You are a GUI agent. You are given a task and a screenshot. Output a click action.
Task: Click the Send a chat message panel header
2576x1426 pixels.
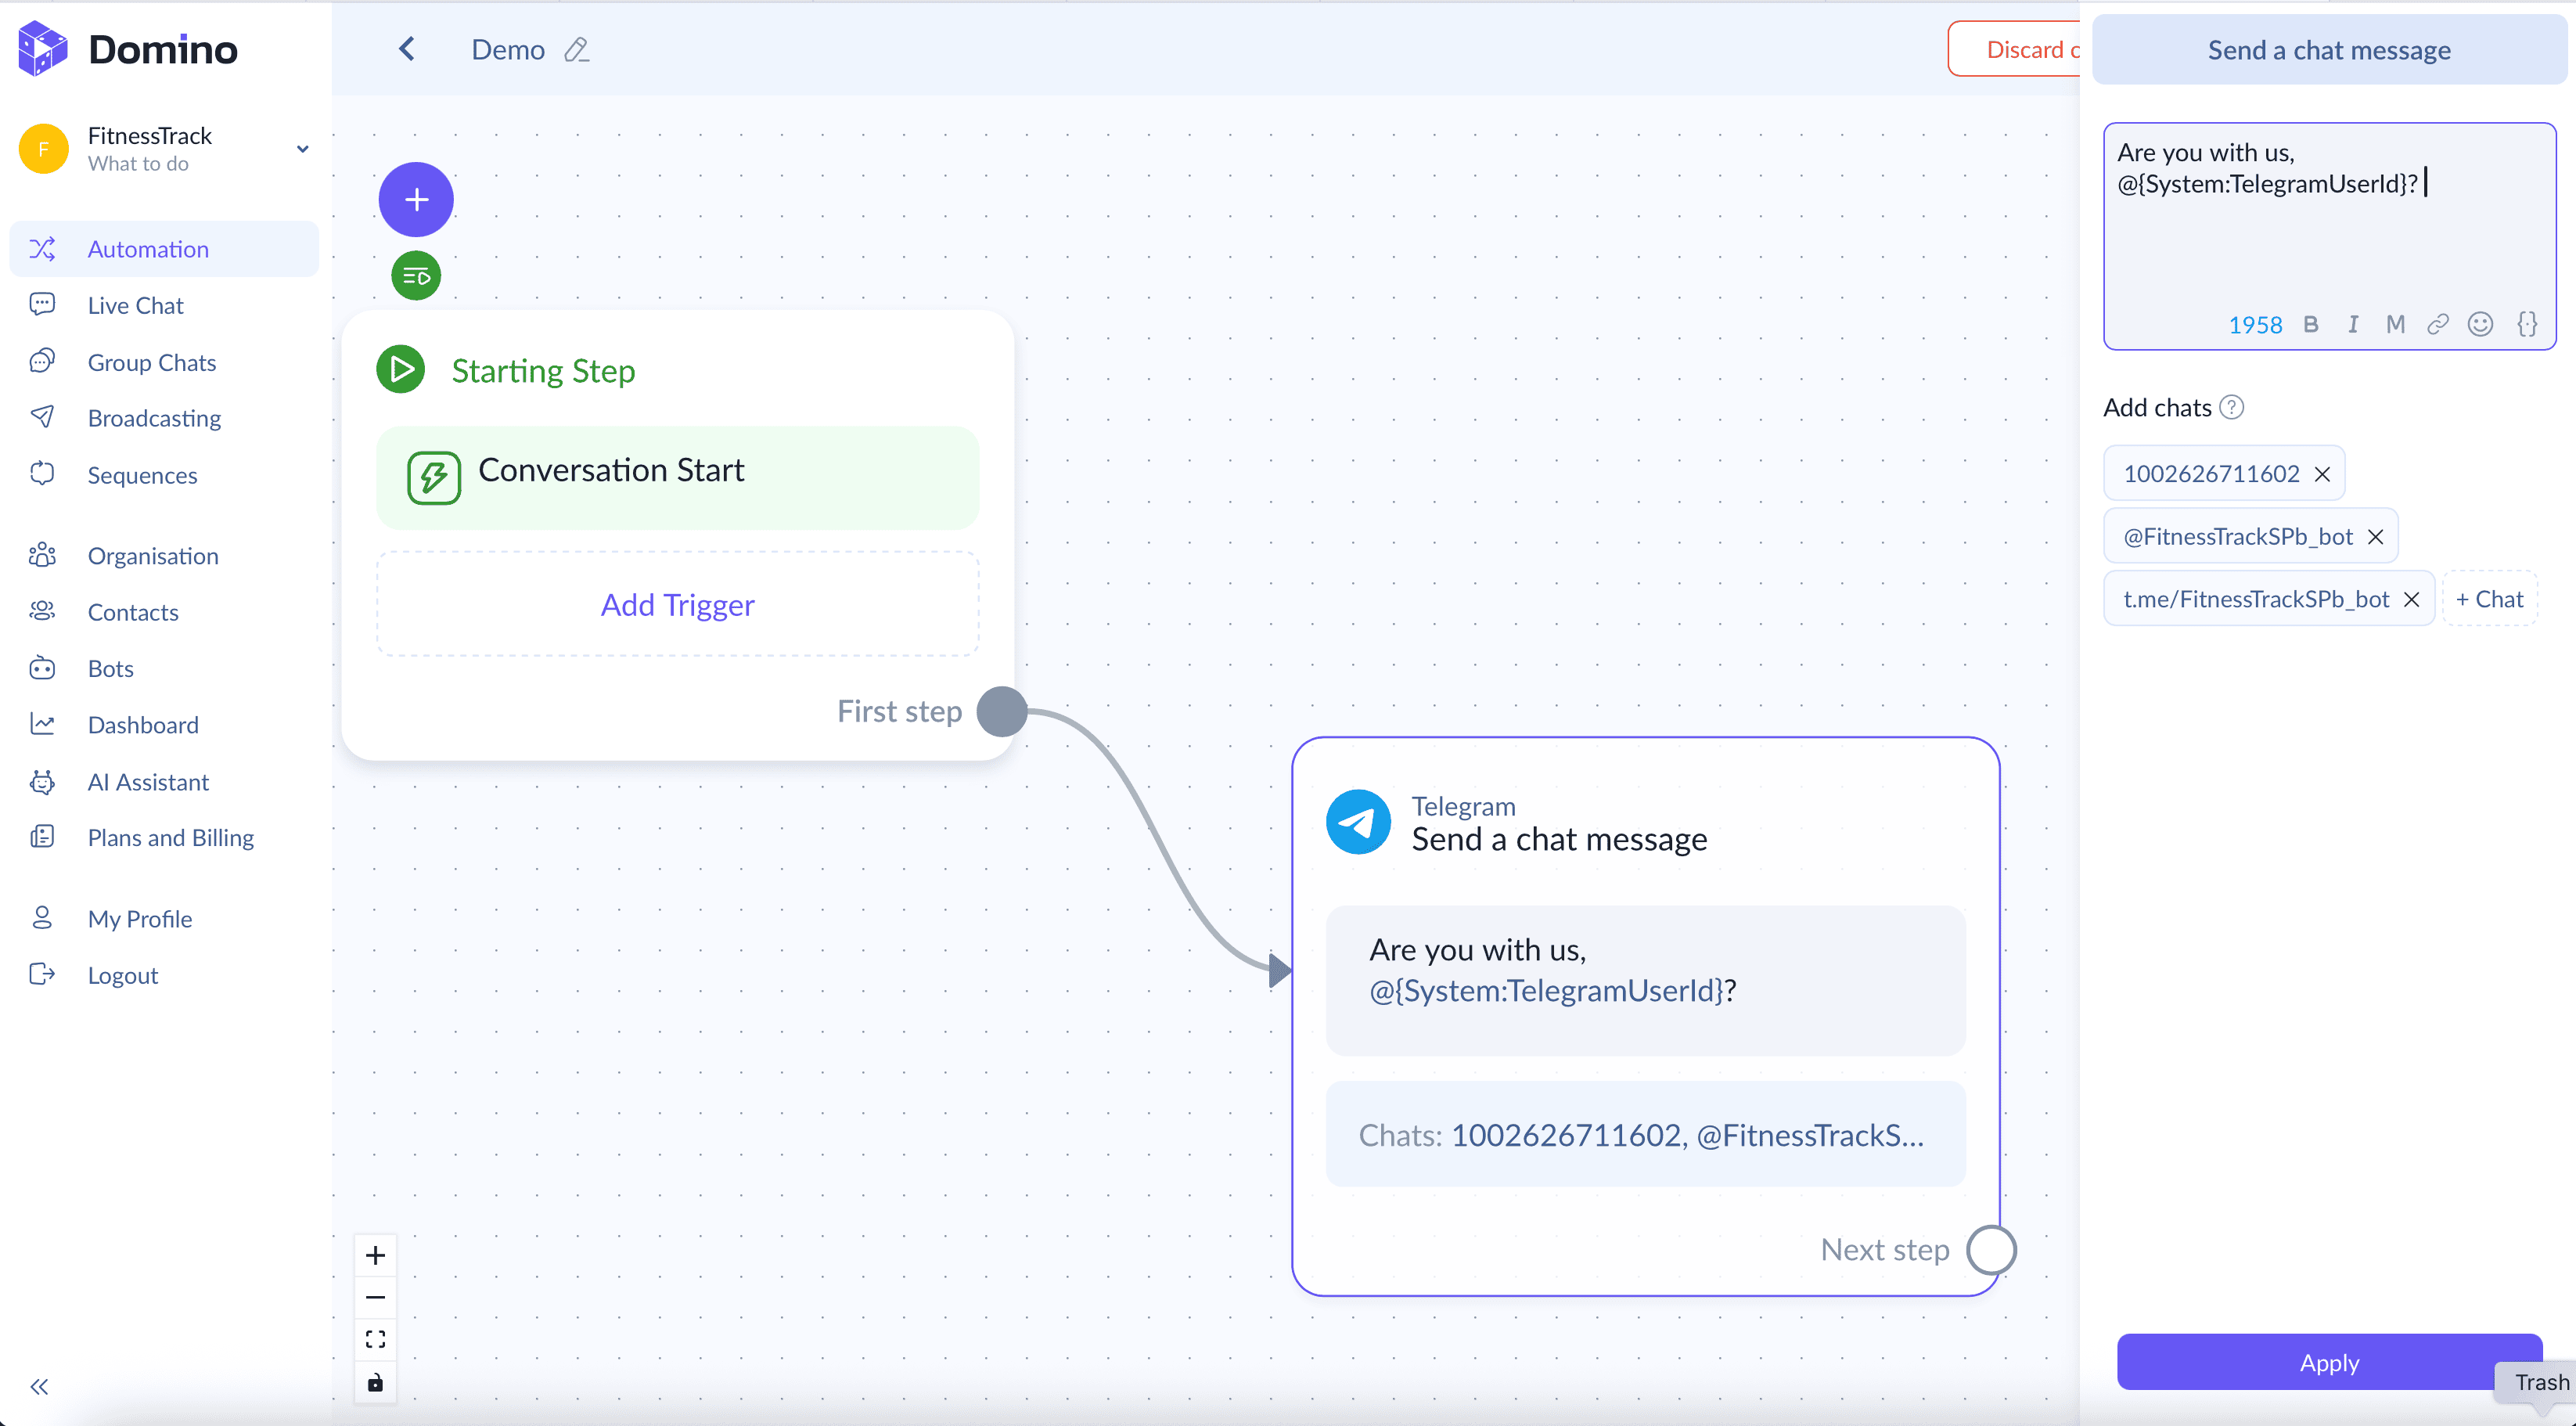[2329, 50]
